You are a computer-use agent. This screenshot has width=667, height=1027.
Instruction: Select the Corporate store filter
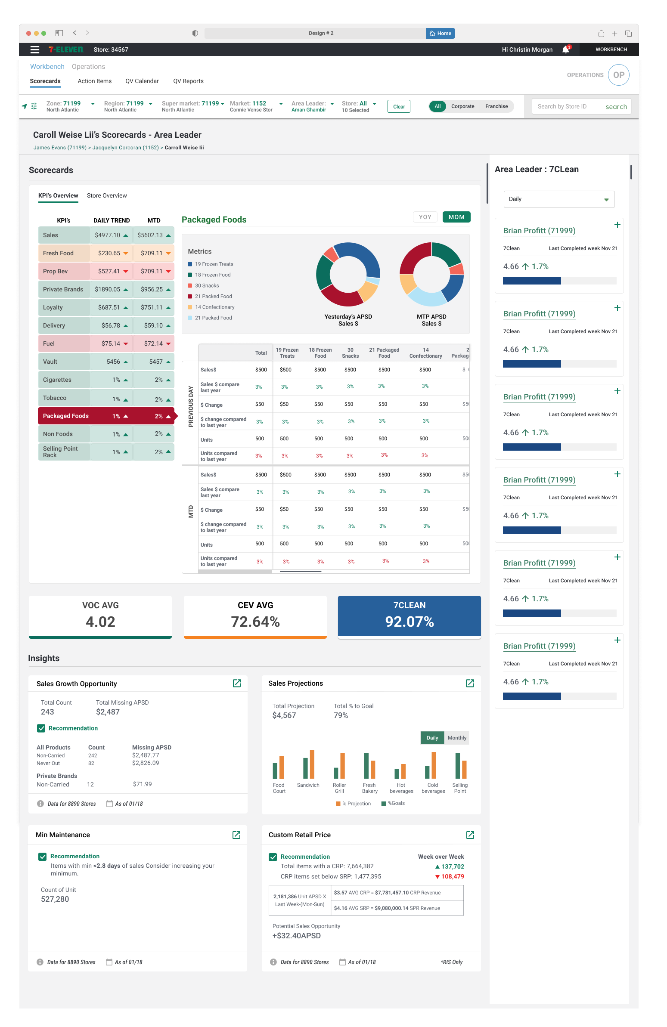click(462, 106)
